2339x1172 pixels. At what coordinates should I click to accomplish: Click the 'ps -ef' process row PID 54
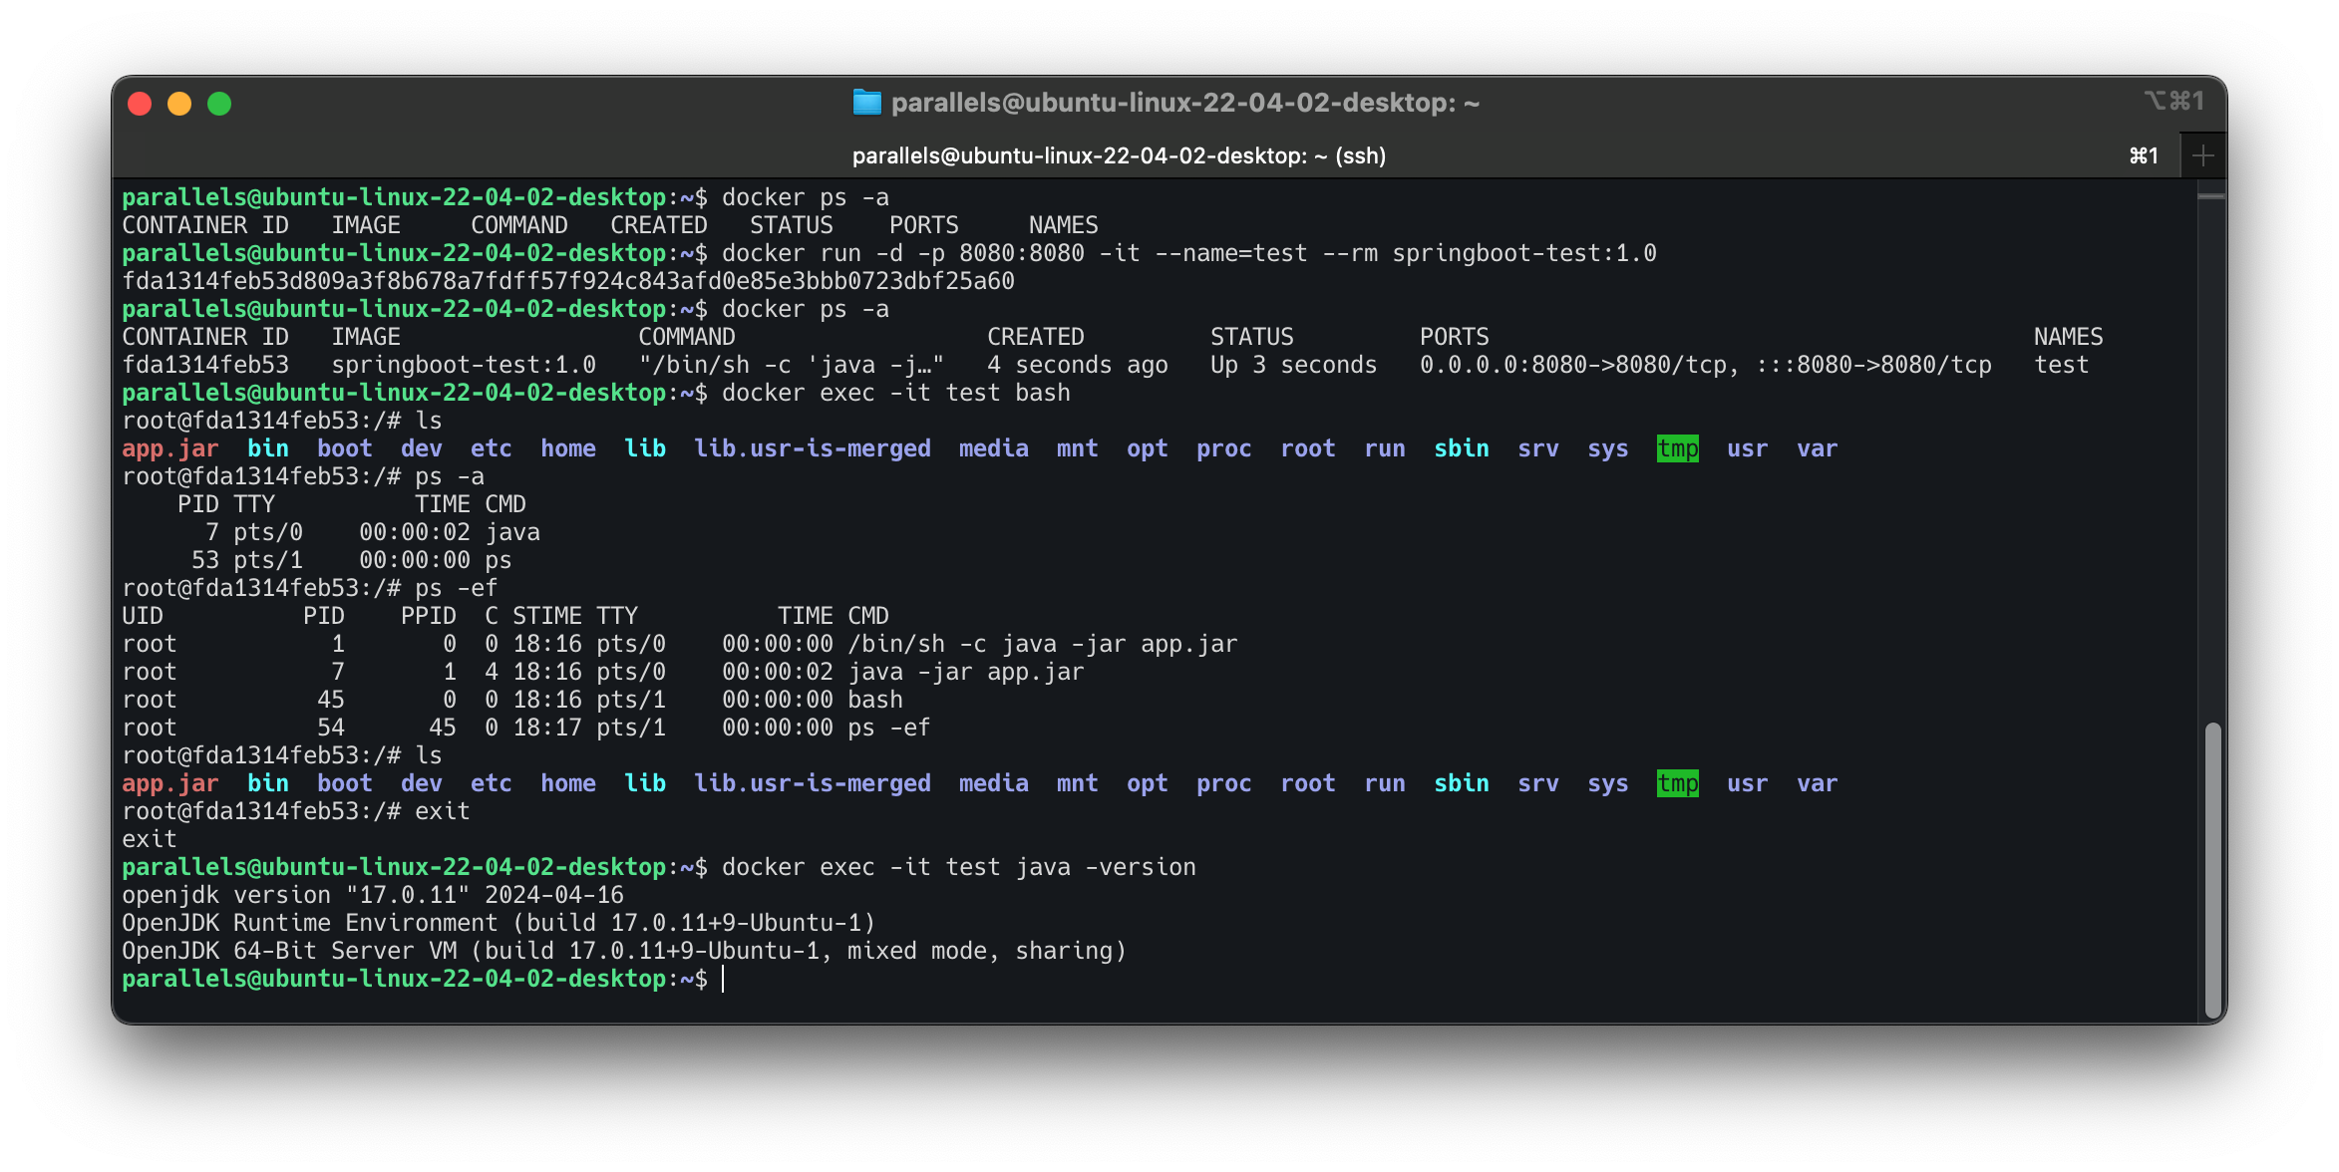click(x=526, y=728)
